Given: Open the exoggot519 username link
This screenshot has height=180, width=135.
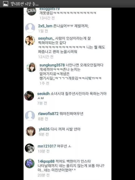Looking at the screenshot, I should 49,9.
